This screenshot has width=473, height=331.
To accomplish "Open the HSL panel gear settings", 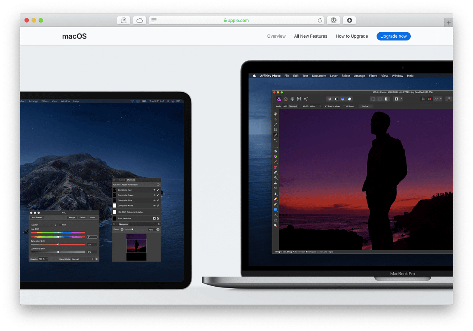I will point(96,259).
